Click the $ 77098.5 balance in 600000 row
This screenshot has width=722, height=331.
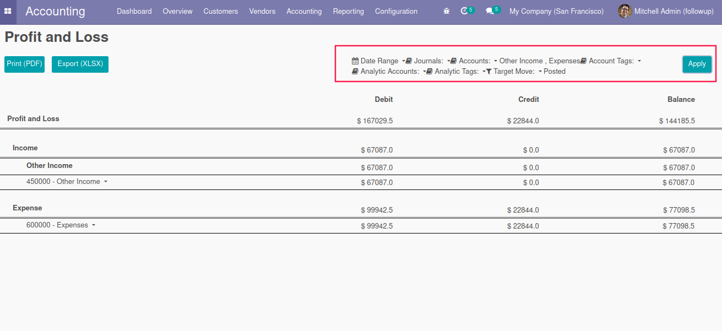[679, 226]
